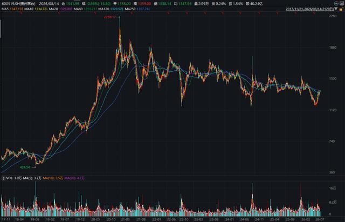Click the MA250 indicator label
This screenshot has height=222, width=345.
point(130,9)
